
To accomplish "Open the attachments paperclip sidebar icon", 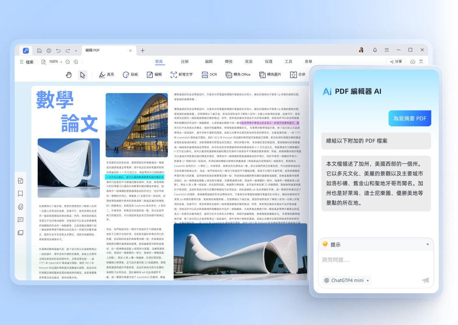I will pyautogui.click(x=20, y=207).
